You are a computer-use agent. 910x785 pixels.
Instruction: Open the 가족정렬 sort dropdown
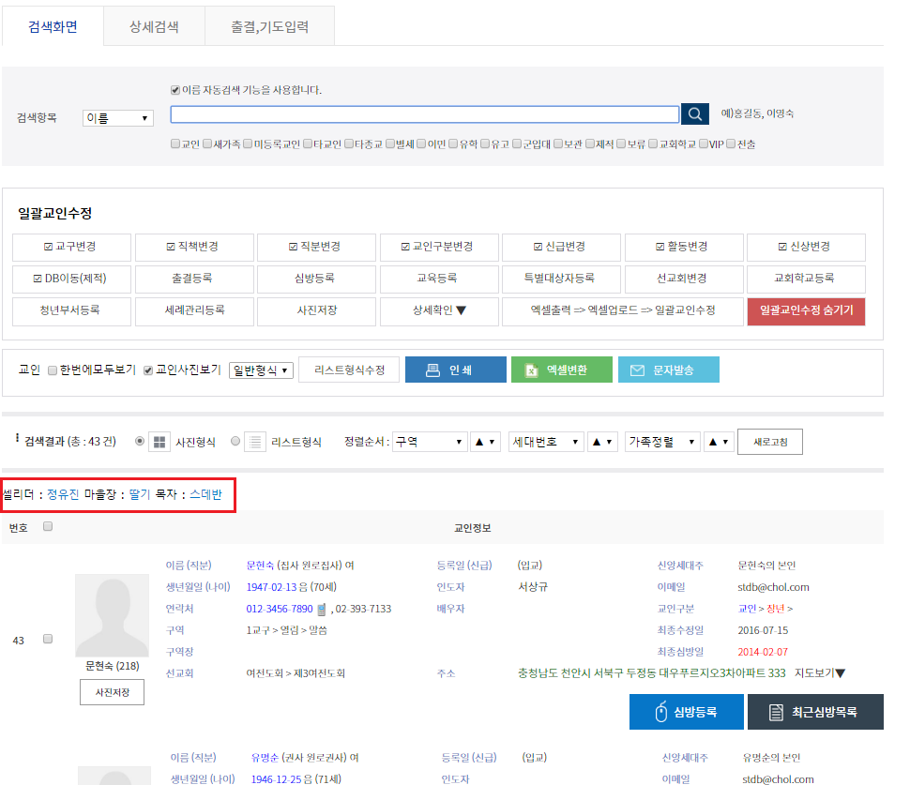pos(662,442)
